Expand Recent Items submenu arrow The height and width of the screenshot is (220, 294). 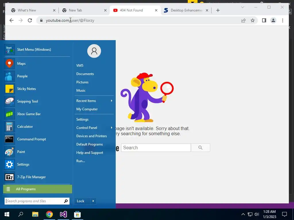coord(112,101)
